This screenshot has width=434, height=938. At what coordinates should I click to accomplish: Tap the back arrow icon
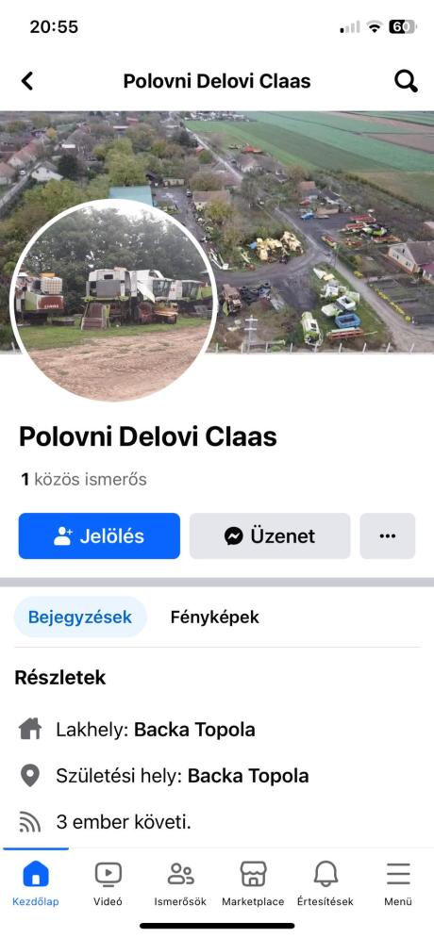(x=27, y=81)
